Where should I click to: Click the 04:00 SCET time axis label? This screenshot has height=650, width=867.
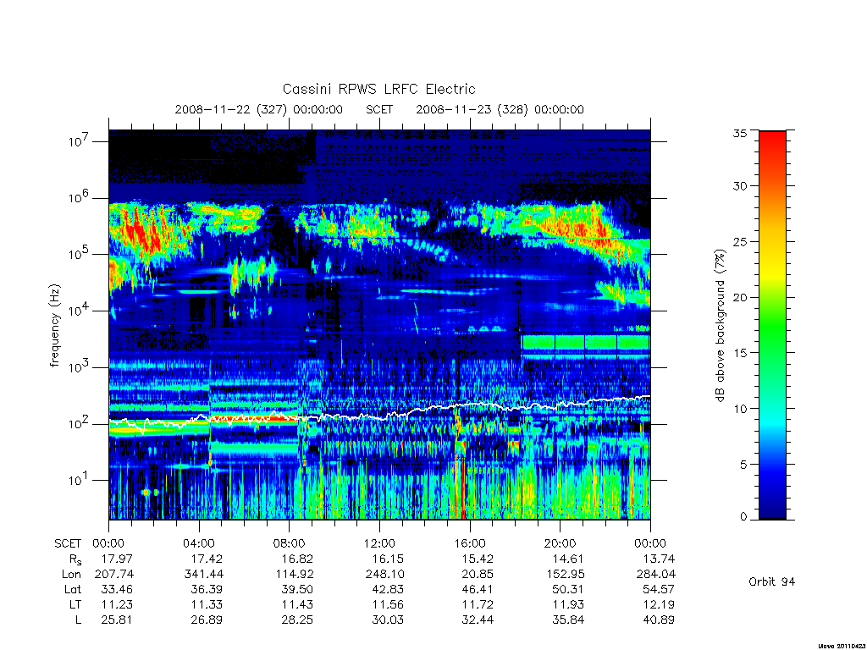click(198, 543)
